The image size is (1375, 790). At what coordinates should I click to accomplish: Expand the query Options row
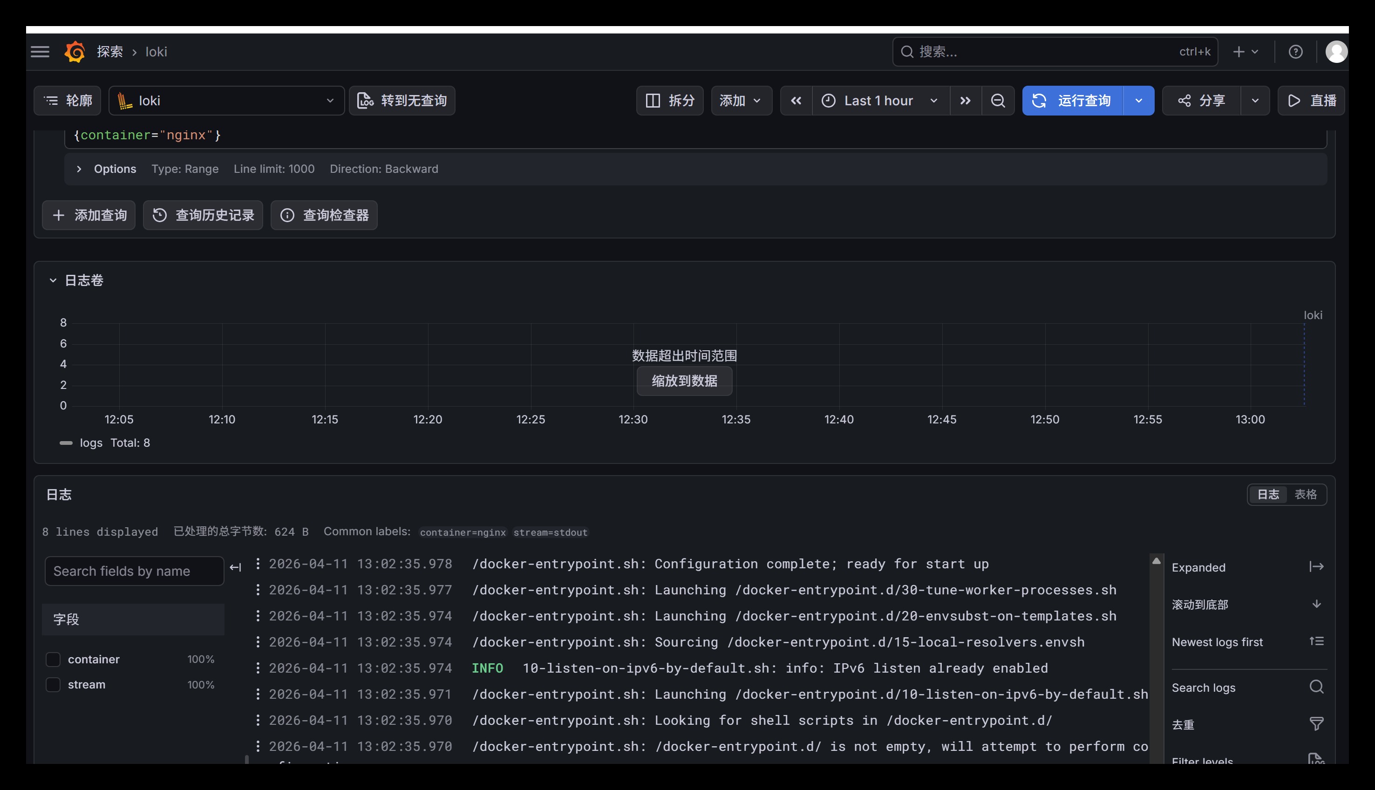[x=79, y=169]
